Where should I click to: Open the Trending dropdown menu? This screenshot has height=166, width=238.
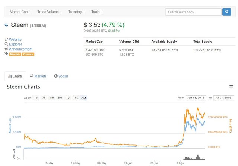(76, 12)
